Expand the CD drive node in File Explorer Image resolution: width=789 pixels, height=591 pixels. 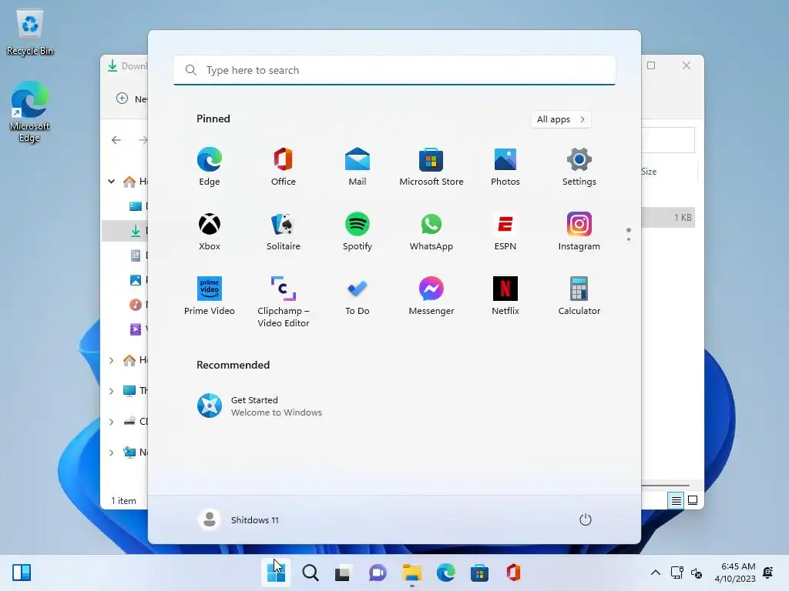click(111, 422)
